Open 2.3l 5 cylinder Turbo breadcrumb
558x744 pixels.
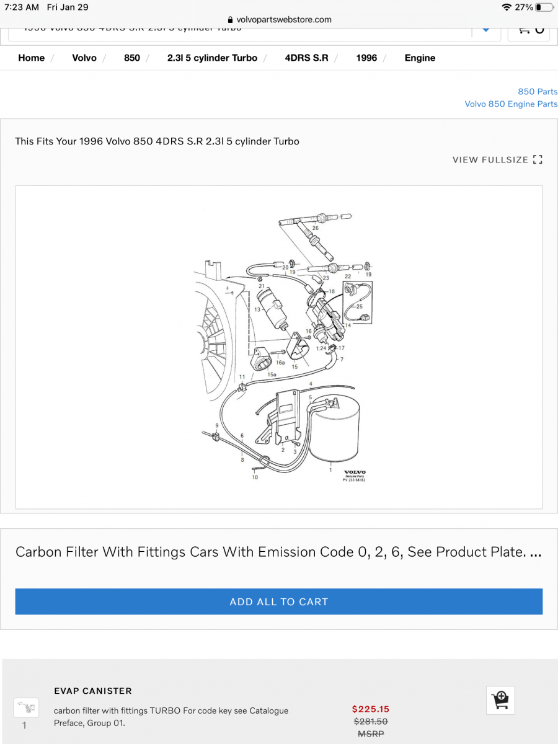click(212, 58)
